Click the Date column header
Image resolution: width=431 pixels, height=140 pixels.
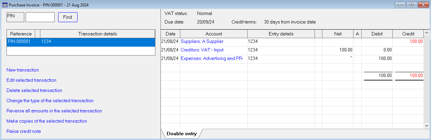[170, 34]
